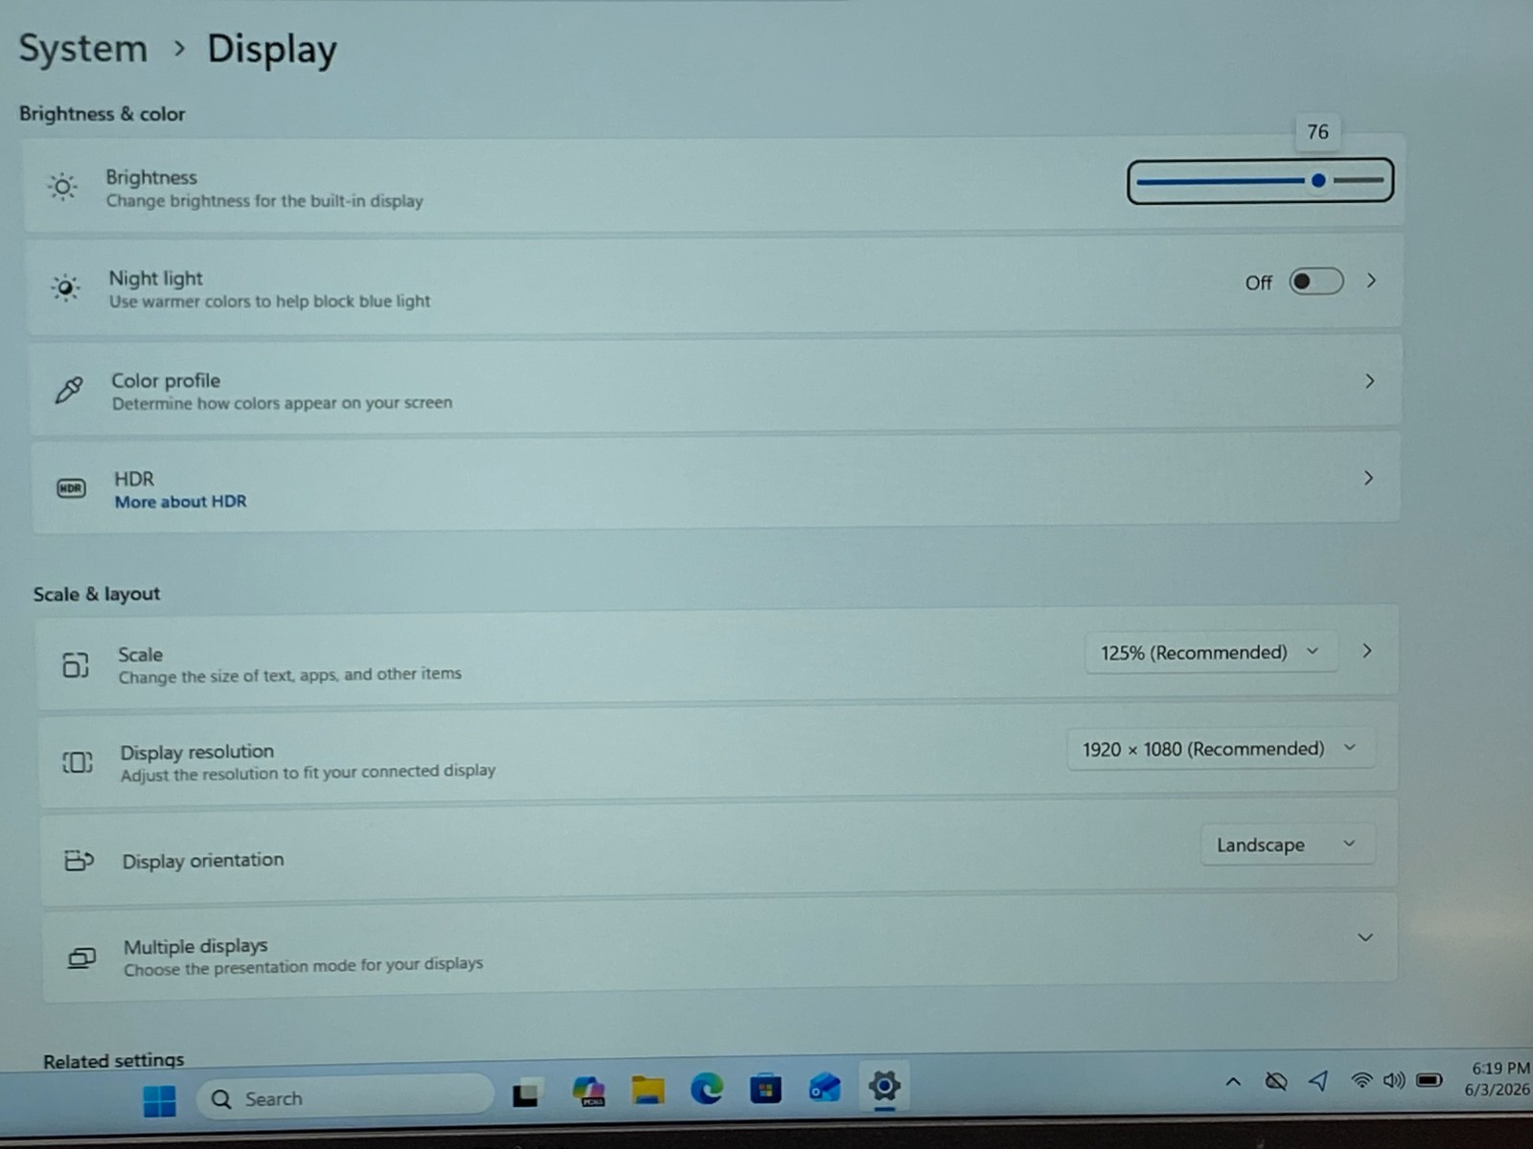Image resolution: width=1533 pixels, height=1149 pixels.
Task: Click the Display breadcrumb title
Action: click(272, 50)
